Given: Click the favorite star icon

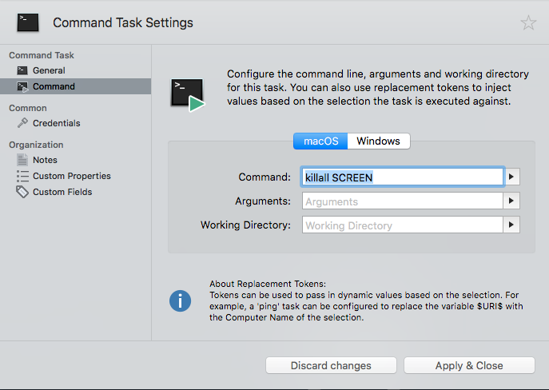Looking at the screenshot, I should 528,22.
